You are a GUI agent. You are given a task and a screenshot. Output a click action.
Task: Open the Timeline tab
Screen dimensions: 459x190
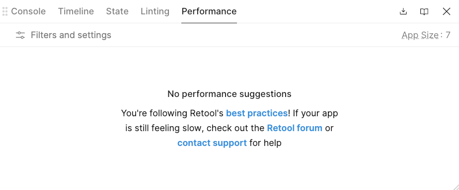[76, 11]
